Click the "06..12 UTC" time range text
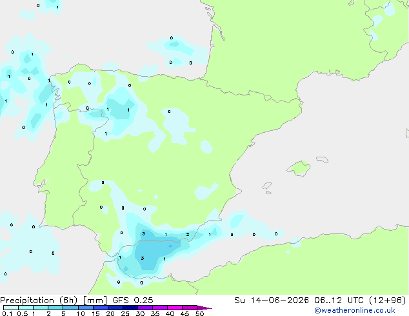The height and width of the screenshot is (316, 409). coord(339,301)
